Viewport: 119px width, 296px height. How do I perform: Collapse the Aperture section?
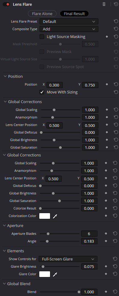(4, 225)
